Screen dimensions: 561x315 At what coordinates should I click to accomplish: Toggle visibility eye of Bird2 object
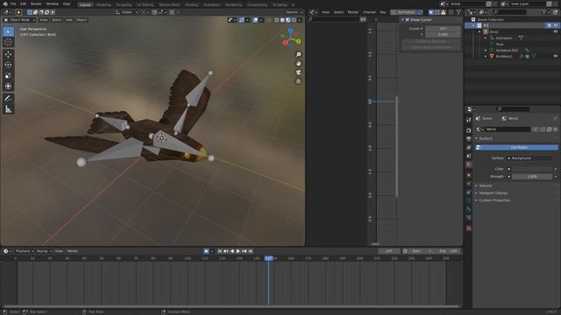(556, 31)
